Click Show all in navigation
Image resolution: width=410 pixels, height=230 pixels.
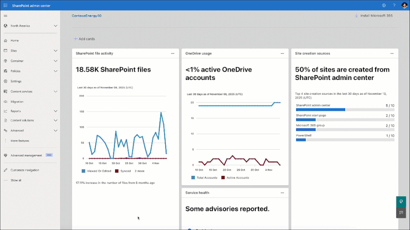click(16, 180)
